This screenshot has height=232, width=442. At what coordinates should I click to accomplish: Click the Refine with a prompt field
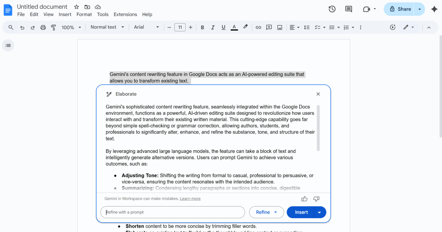(x=173, y=212)
